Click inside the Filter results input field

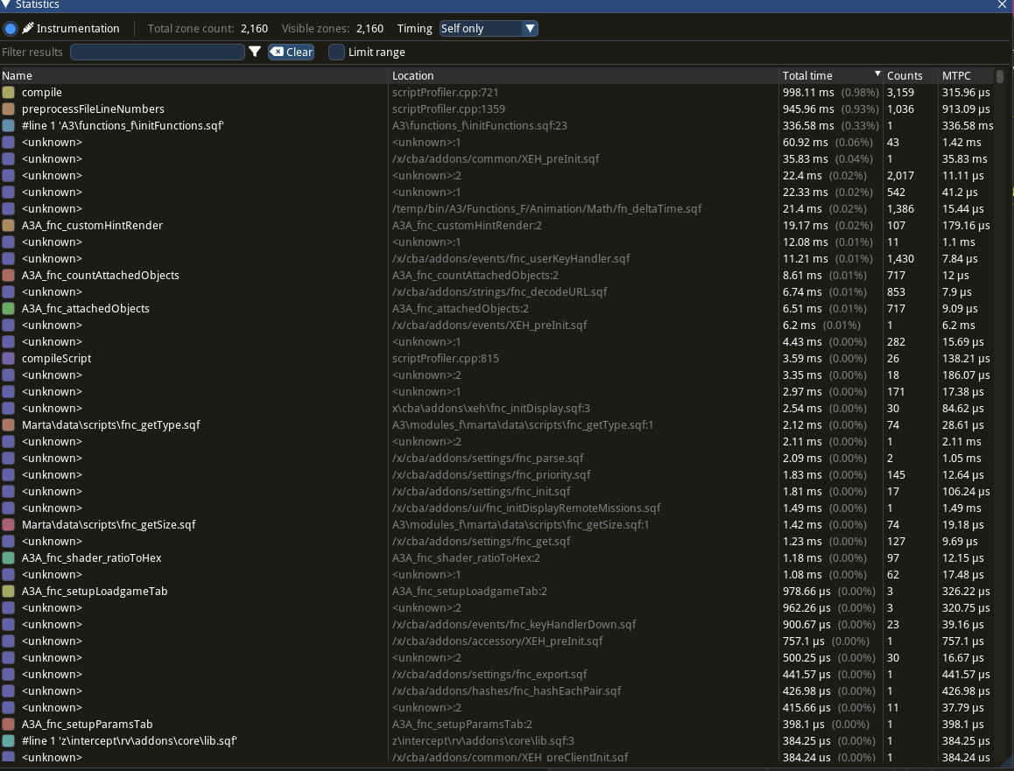tap(158, 52)
